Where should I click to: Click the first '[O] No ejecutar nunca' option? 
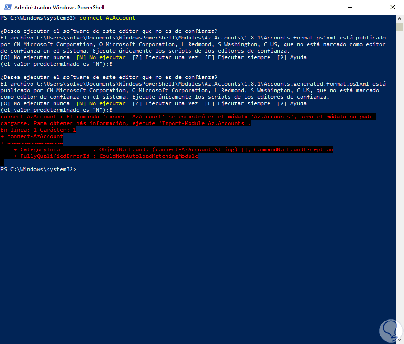point(35,58)
